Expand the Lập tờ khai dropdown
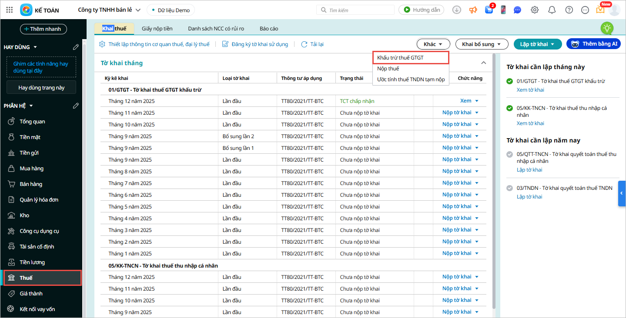The width and height of the screenshot is (626, 318). pos(538,44)
